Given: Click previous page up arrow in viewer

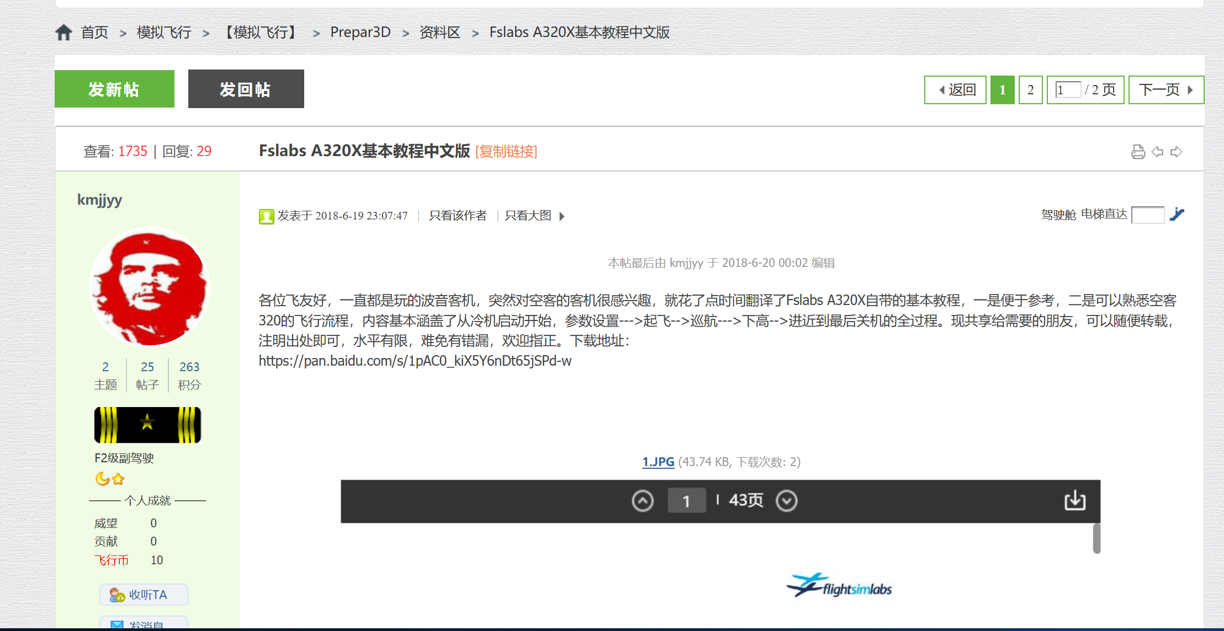Looking at the screenshot, I should (643, 501).
